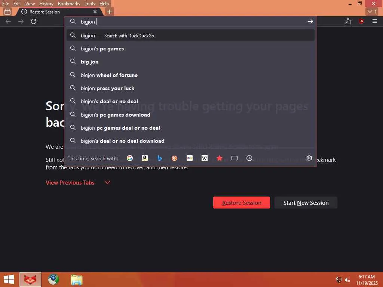
Task: Close the Restore Session tab
Action: point(95,12)
